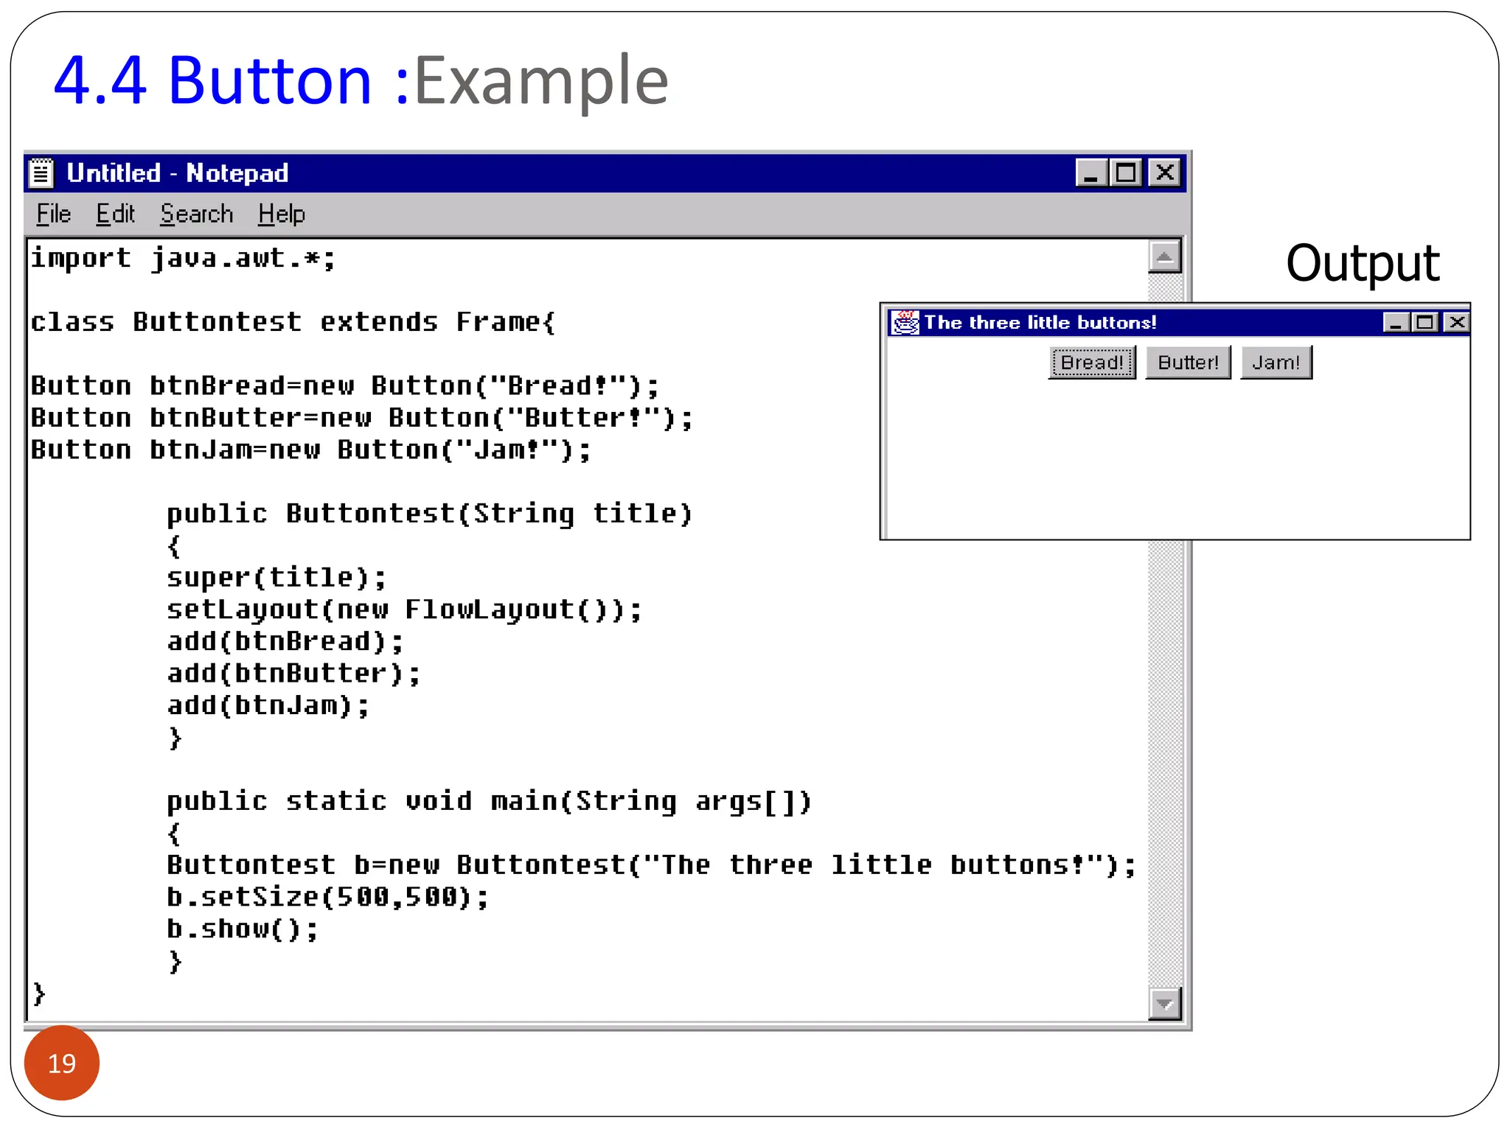The width and height of the screenshot is (1510, 1132).
Task: Click the Notepad document icon in title bar
Action: [x=42, y=173]
